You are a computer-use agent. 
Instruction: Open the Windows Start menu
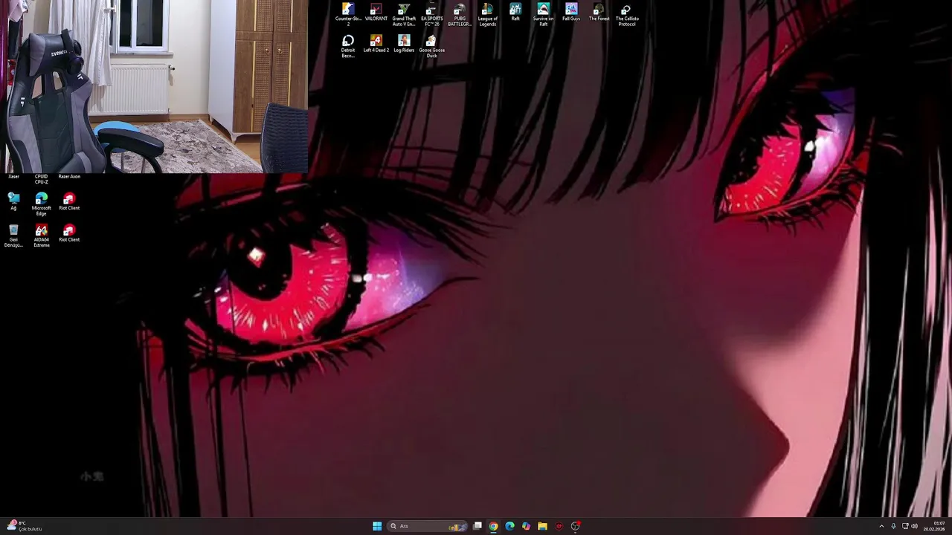(x=377, y=526)
